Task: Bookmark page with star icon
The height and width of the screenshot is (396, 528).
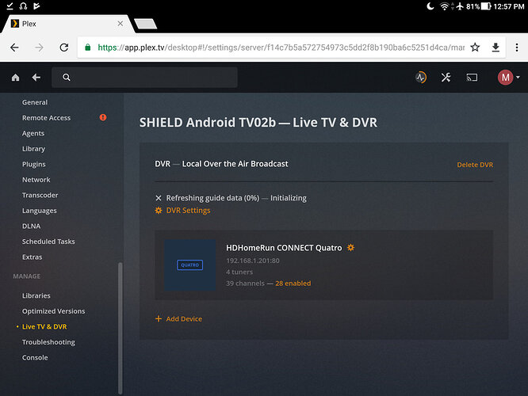Action: tap(475, 48)
